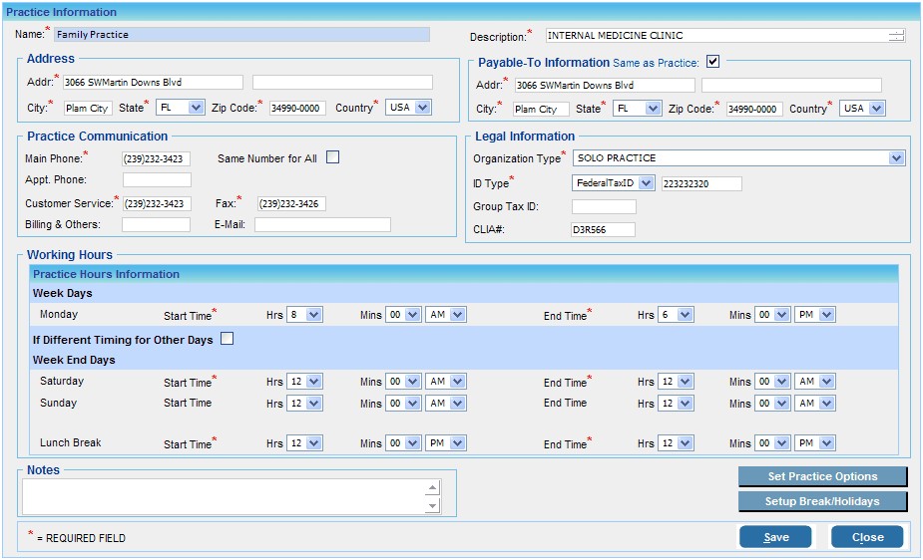Click the E-Mail input field
The width and height of the screenshot is (923, 560).
click(322, 225)
